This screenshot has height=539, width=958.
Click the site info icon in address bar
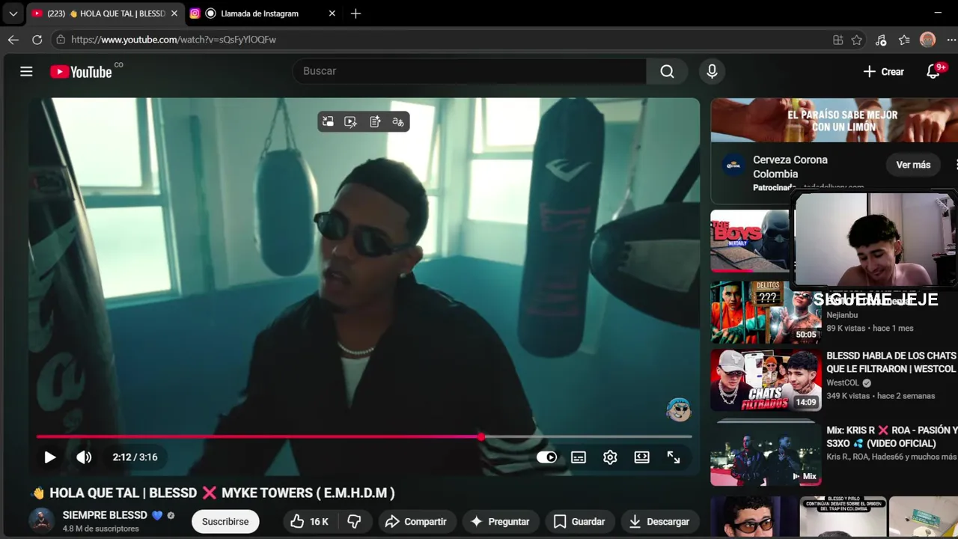point(61,40)
